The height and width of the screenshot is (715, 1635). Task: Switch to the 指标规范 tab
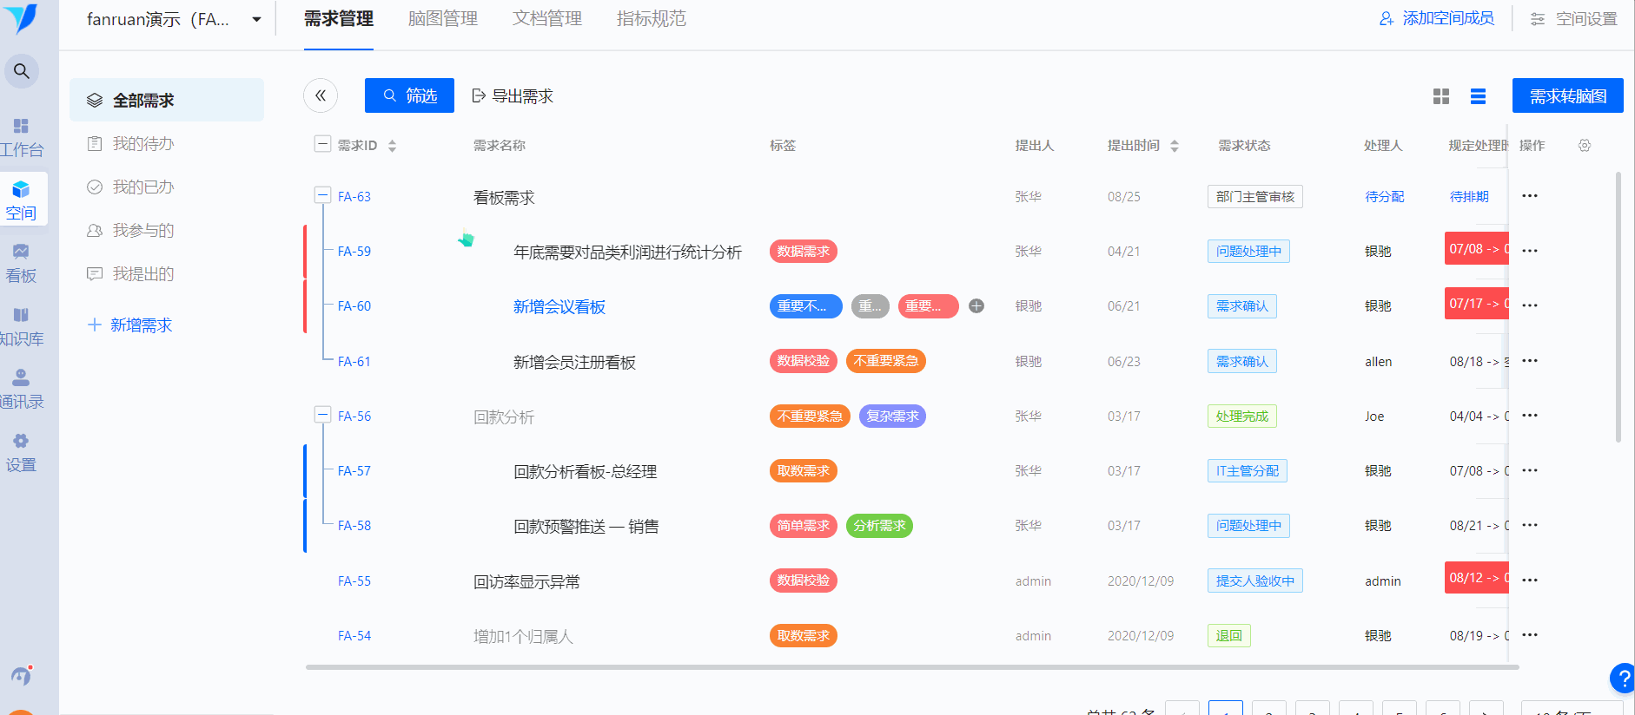pos(652,19)
